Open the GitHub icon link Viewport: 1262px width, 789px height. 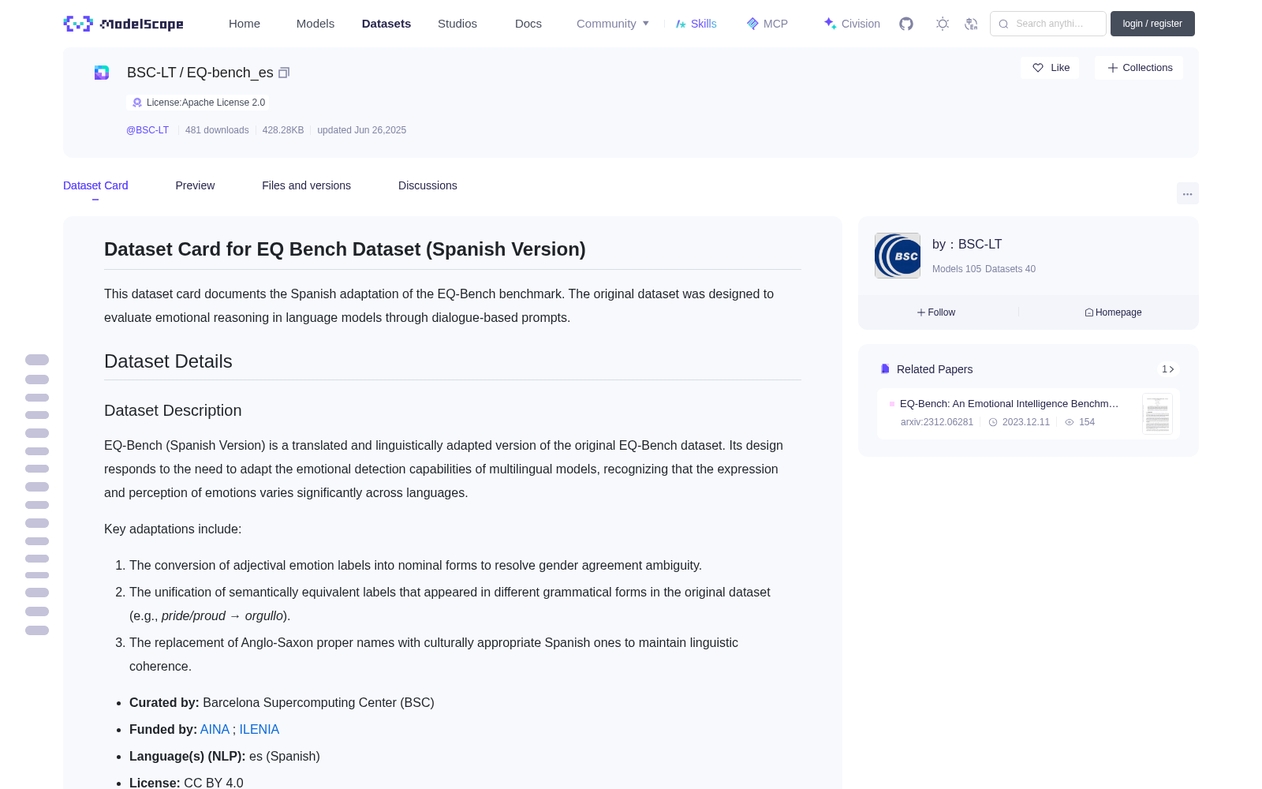click(906, 24)
